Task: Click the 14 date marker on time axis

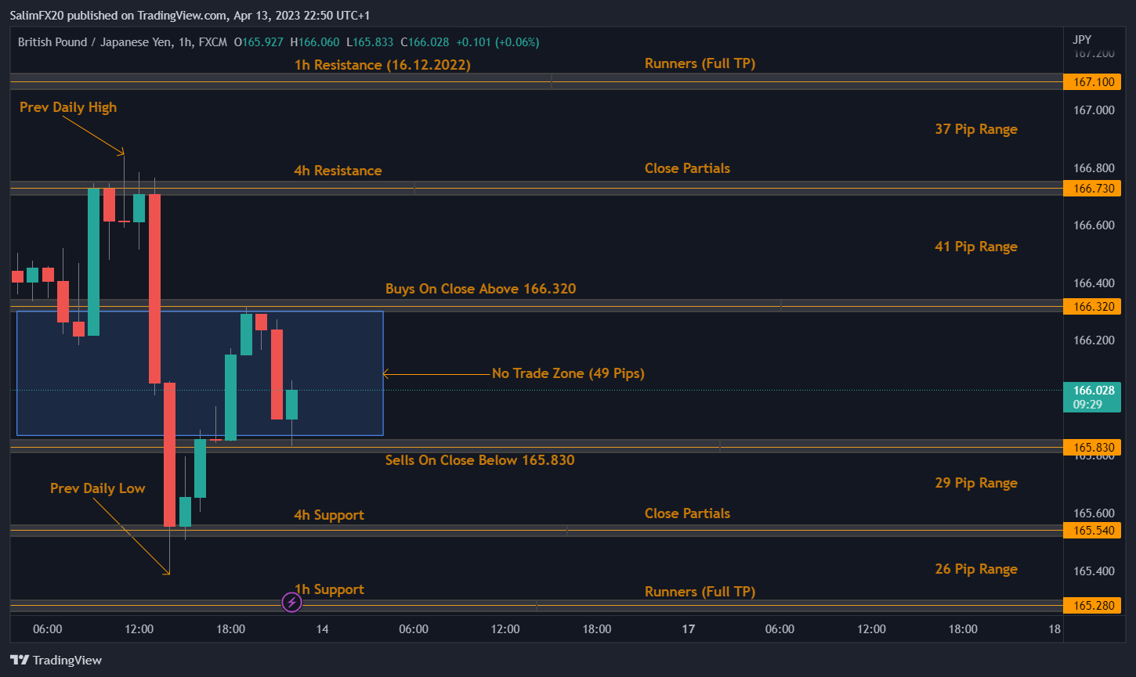Action: point(322,629)
